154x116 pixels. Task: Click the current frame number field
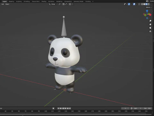pyautogui.click(x=125, y=108)
